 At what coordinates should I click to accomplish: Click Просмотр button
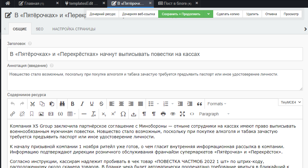coord(291,14)
